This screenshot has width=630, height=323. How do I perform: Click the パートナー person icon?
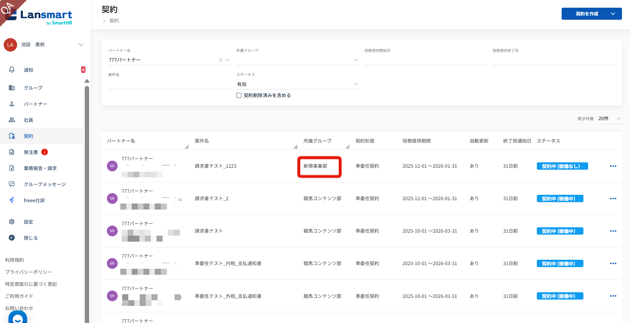[12, 104]
